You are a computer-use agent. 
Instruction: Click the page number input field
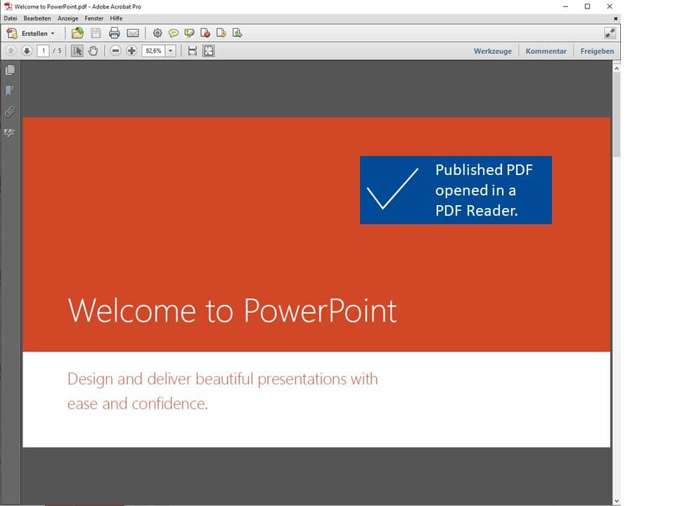pos(43,51)
